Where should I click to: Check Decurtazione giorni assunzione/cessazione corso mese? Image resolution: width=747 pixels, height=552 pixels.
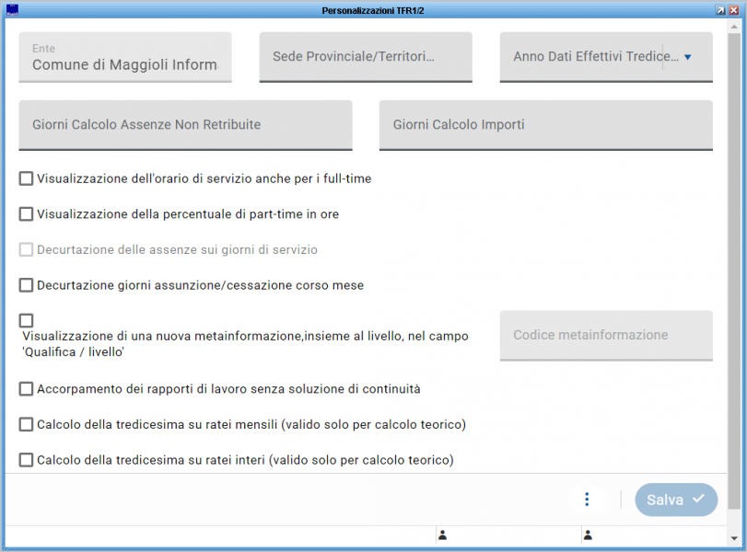click(x=26, y=285)
